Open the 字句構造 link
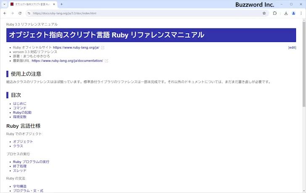 20,186
